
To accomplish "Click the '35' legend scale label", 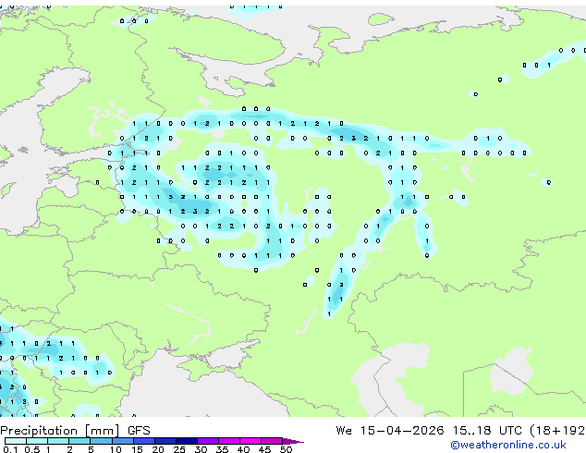I will click(222, 449).
